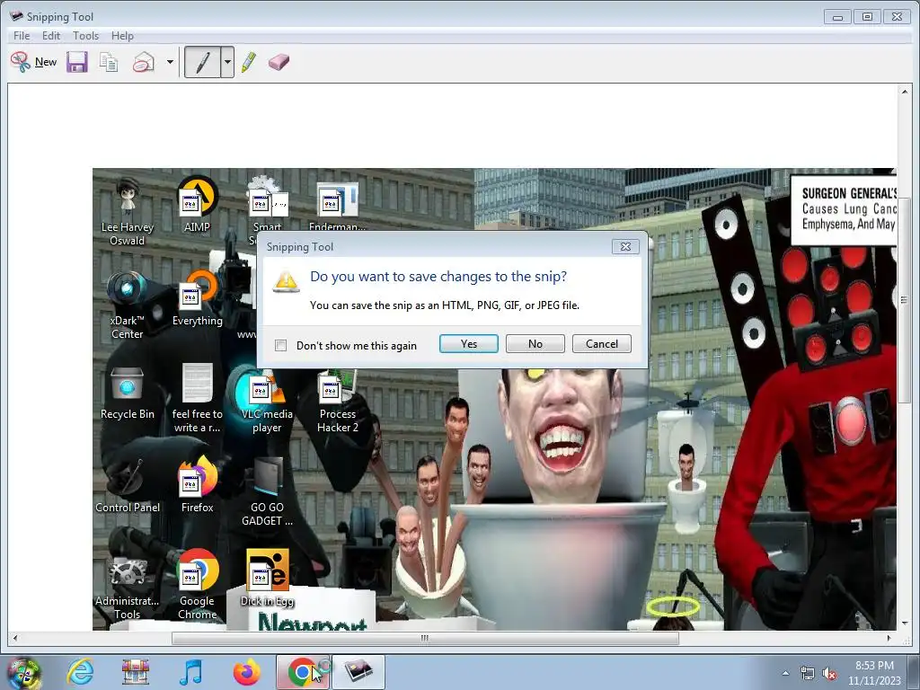Switch to Google Chrome in taskbar
Image resolution: width=920 pixels, height=690 pixels.
303,672
